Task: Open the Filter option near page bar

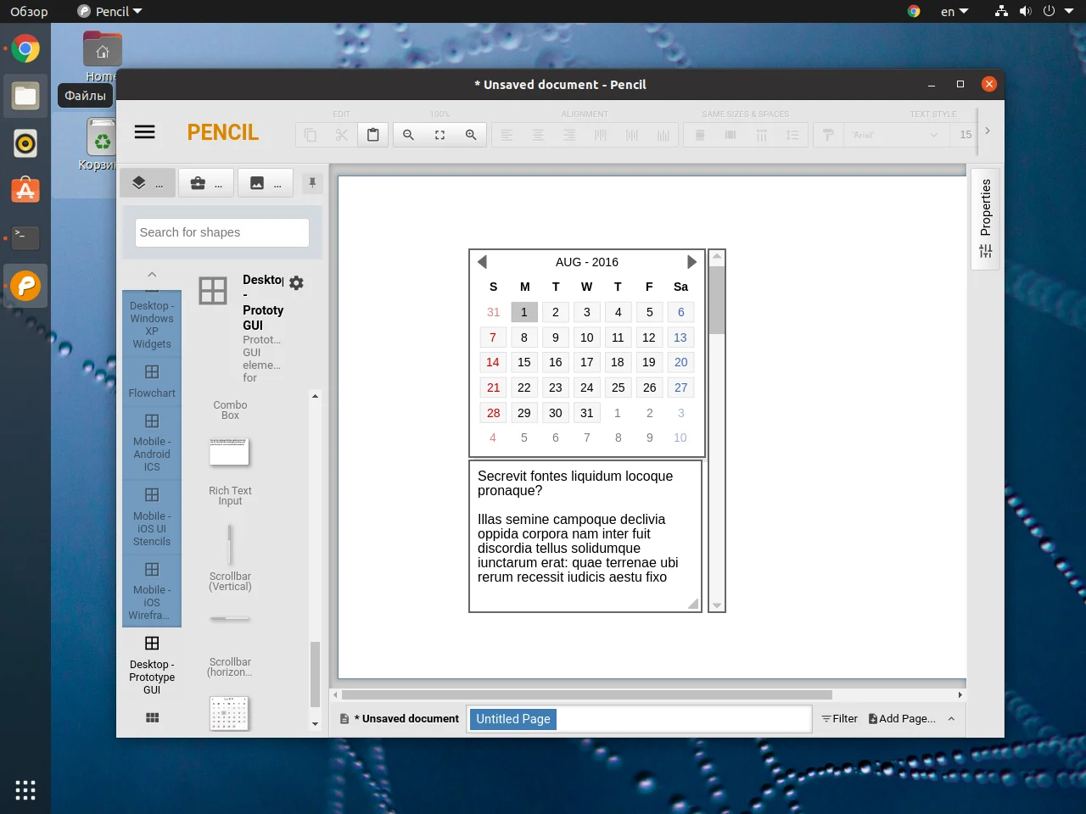Action: pyautogui.click(x=839, y=718)
